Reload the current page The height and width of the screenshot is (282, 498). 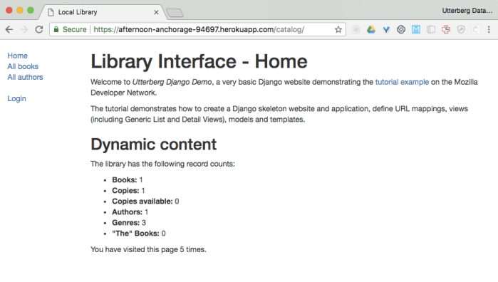point(39,29)
